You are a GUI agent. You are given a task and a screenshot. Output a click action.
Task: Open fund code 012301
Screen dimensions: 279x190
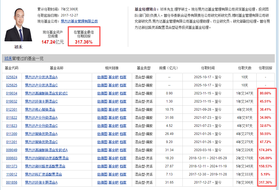point(12,110)
